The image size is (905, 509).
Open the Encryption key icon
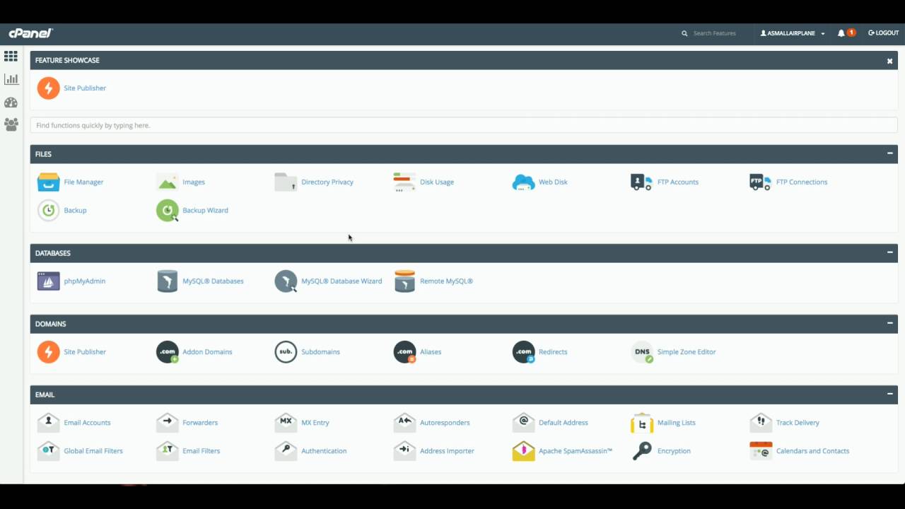(x=642, y=450)
